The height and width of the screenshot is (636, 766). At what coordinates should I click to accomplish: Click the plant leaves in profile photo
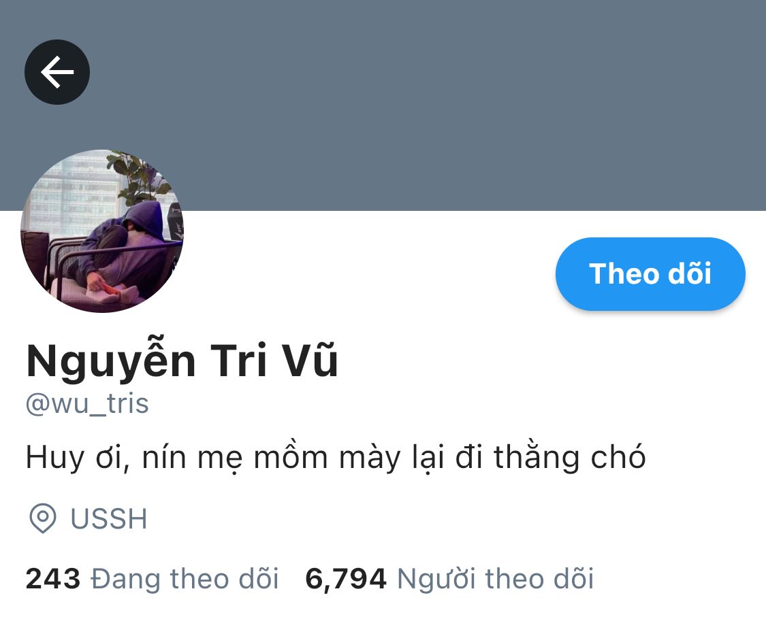[x=138, y=178]
